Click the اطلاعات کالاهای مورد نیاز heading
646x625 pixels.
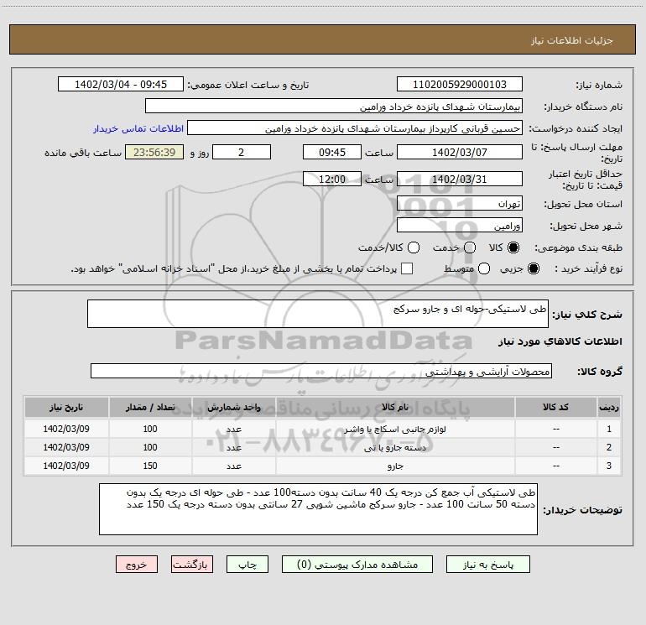(x=560, y=341)
